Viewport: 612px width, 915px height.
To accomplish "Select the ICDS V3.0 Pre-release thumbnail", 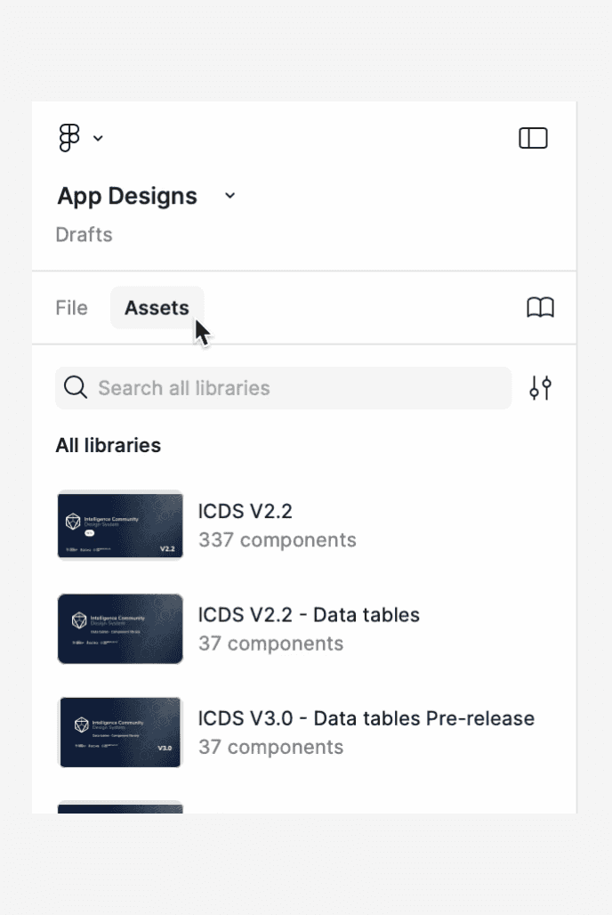I will click(x=120, y=732).
